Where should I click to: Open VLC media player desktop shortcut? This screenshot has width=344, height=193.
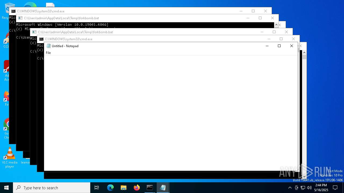tap(10, 158)
